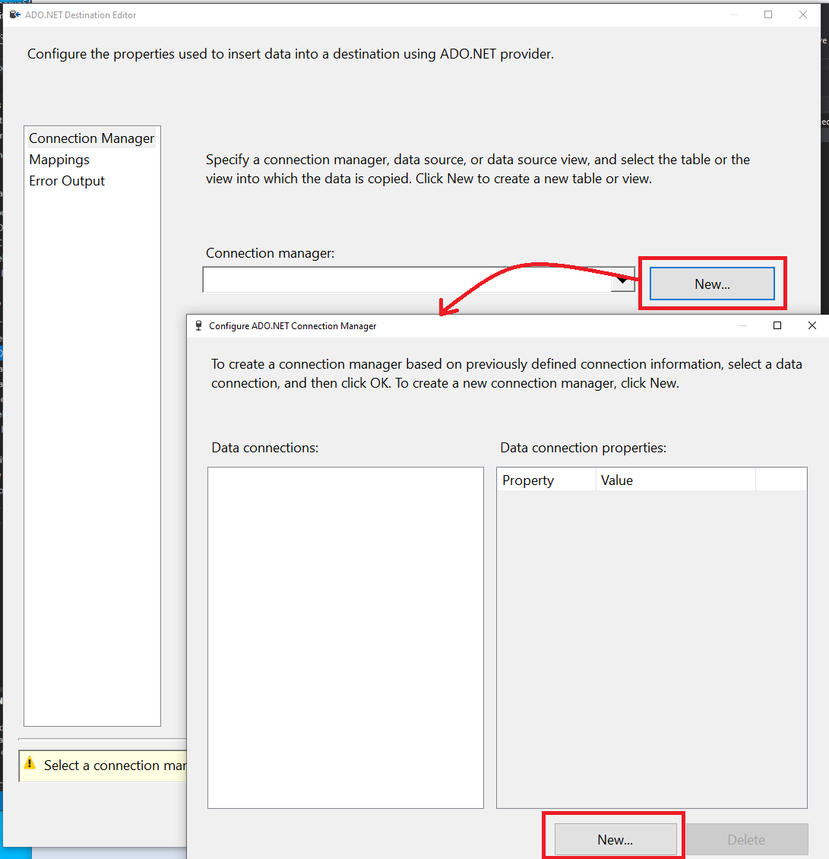
Task: Click the Value column header
Action: pyautogui.click(x=676, y=480)
